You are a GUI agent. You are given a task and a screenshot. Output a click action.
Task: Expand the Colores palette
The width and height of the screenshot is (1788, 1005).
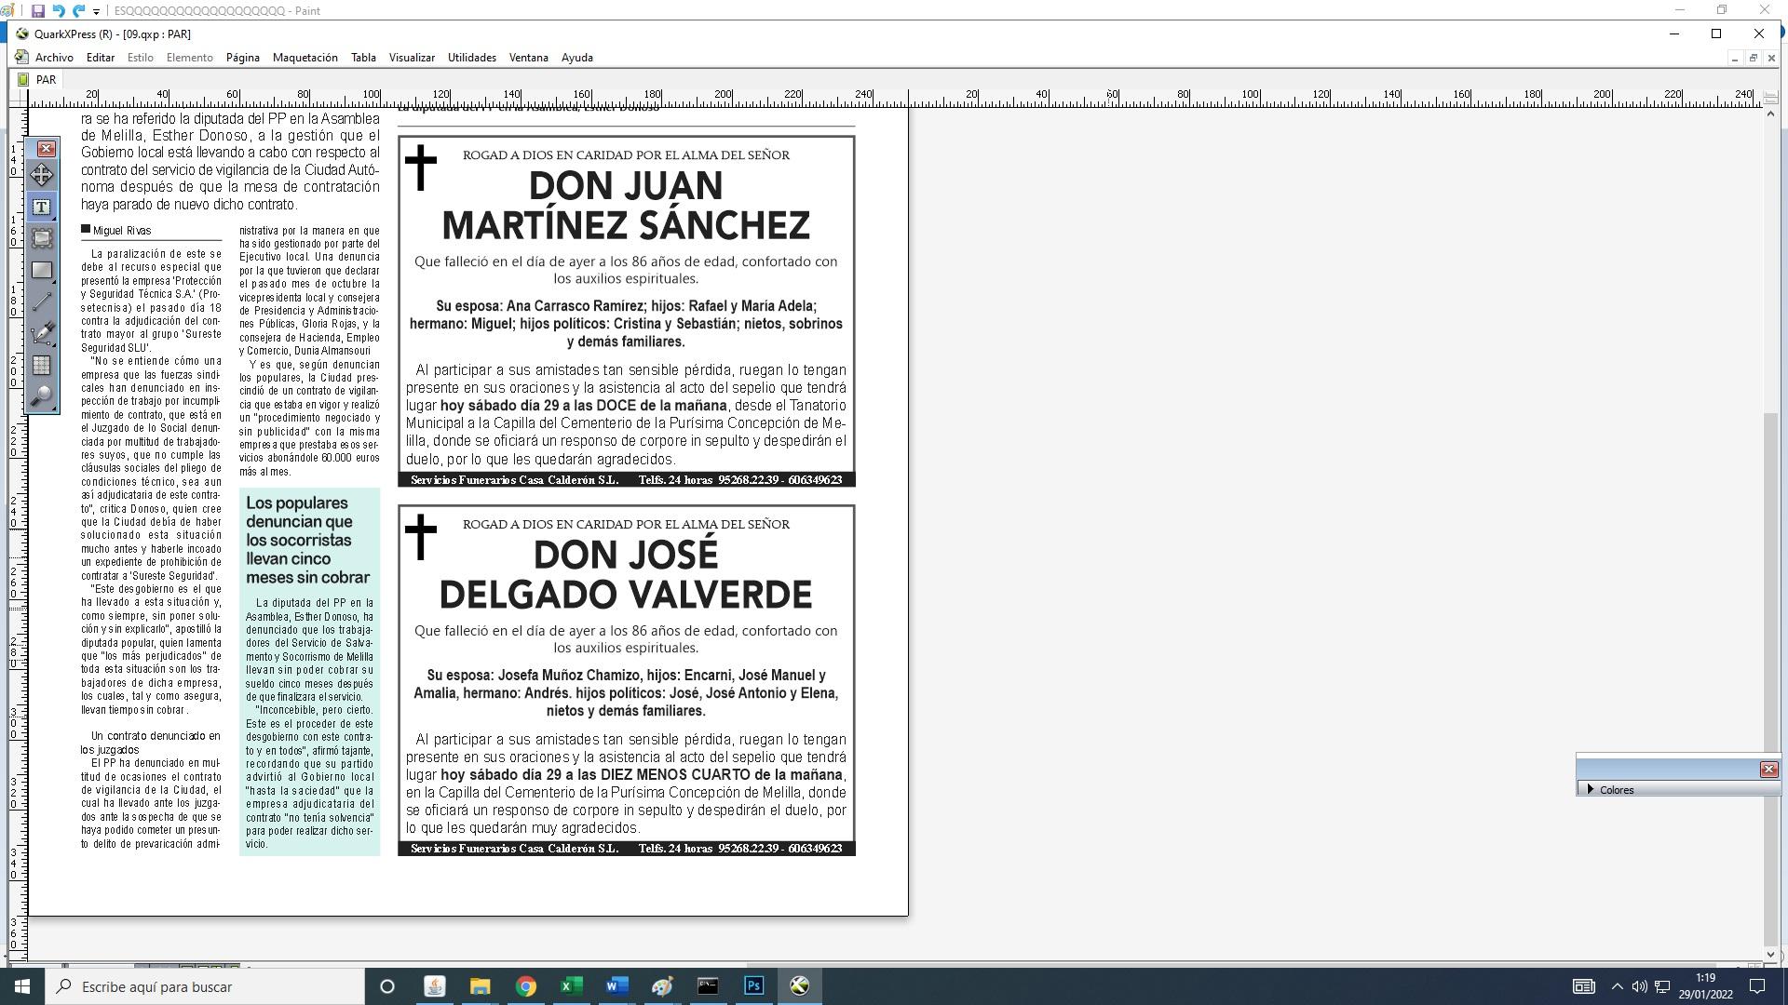1591,789
